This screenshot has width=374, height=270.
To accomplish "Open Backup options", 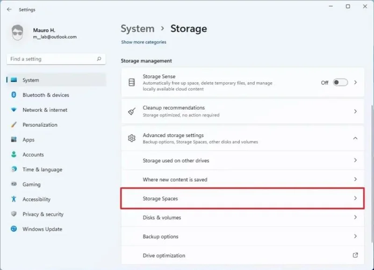I will tap(242, 236).
